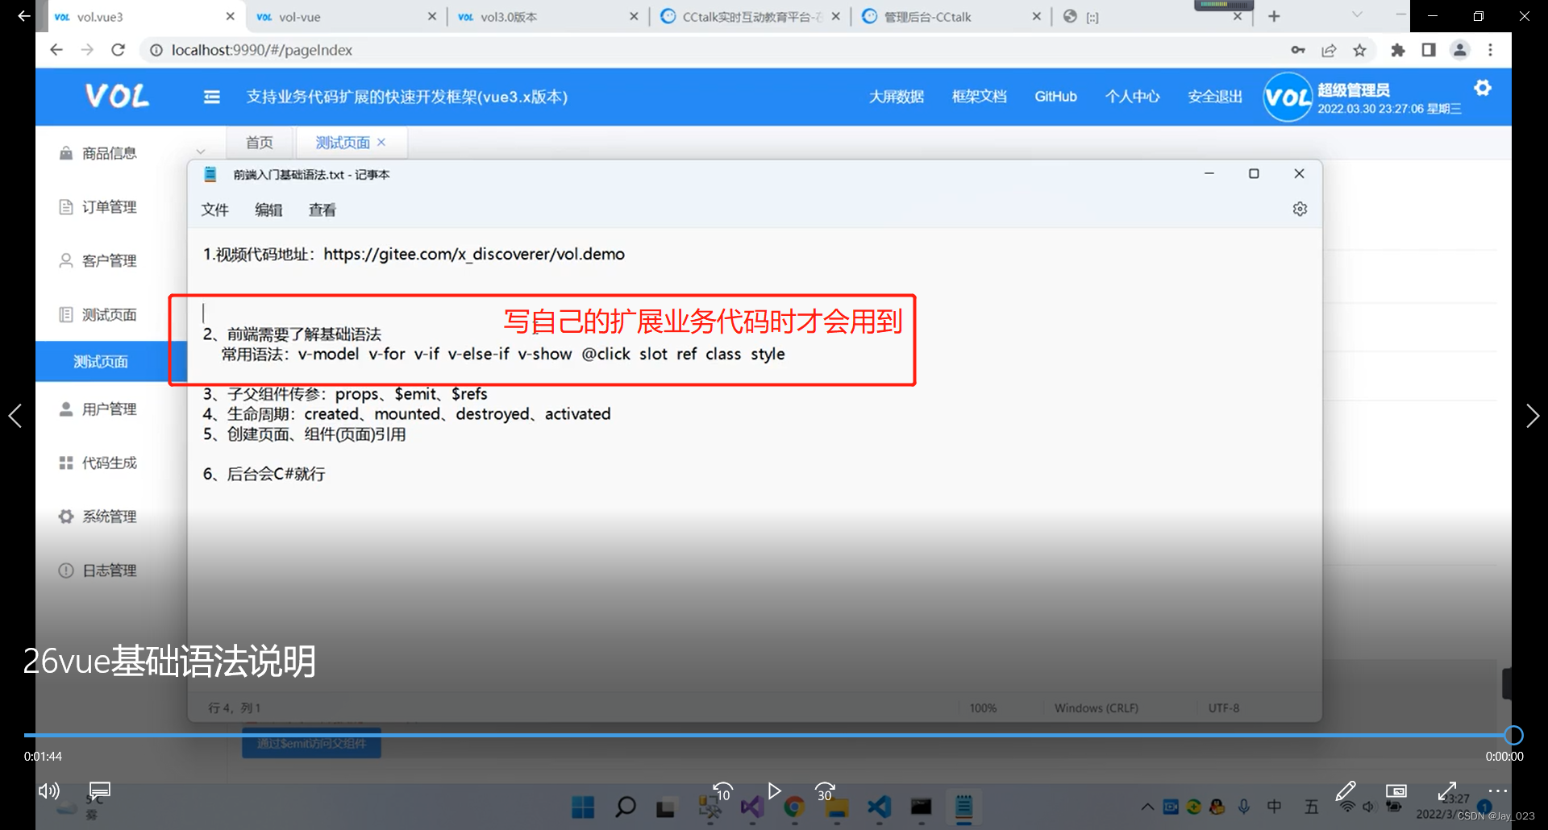Switch to mini player view
Viewport: 1548px width, 830px height.
click(x=1396, y=791)
